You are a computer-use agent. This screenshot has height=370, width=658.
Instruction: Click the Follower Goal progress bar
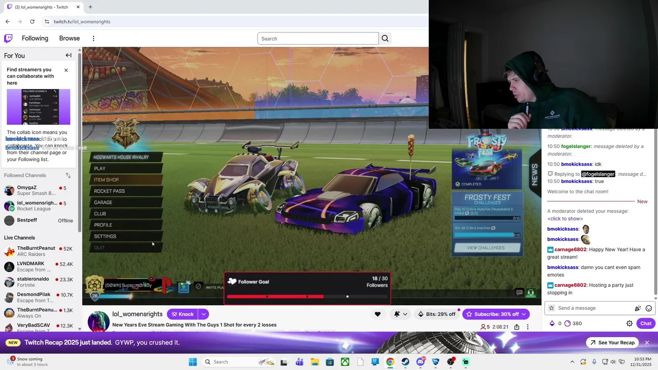(x=307, y=297)
